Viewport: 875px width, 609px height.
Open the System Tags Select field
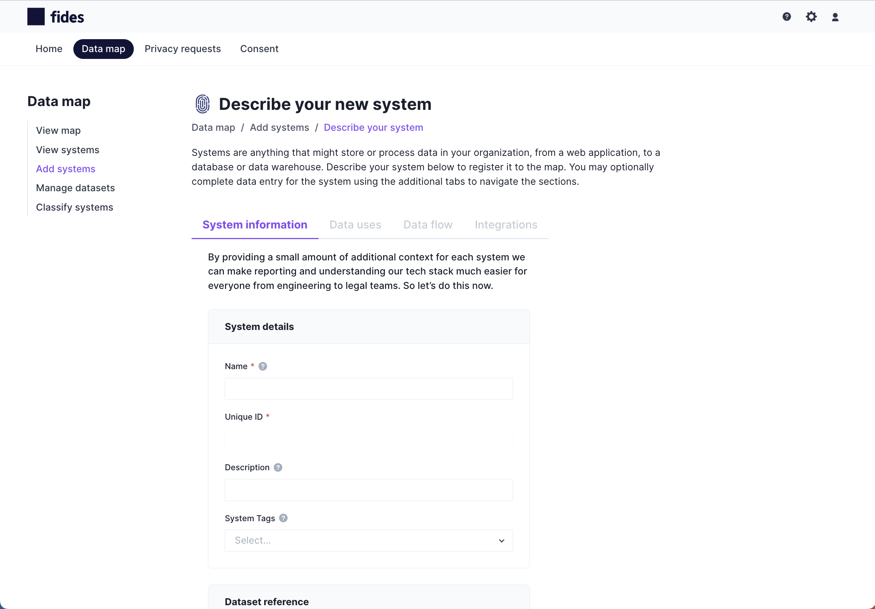point(369,541)
